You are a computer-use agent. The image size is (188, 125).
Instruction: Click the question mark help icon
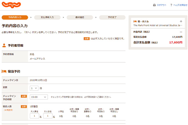click(x=171, y=5)
